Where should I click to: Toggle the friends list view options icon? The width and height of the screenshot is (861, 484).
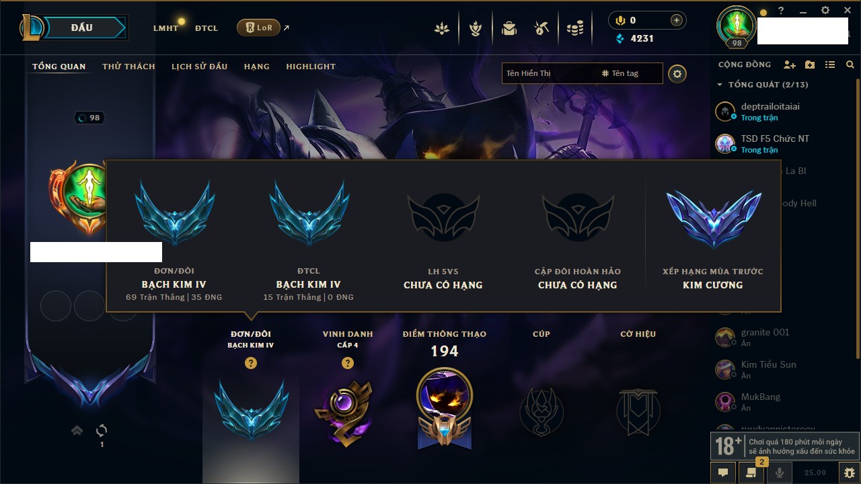830,65
